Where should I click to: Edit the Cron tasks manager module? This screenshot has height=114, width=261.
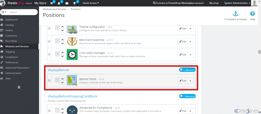[x=183, y=55]
